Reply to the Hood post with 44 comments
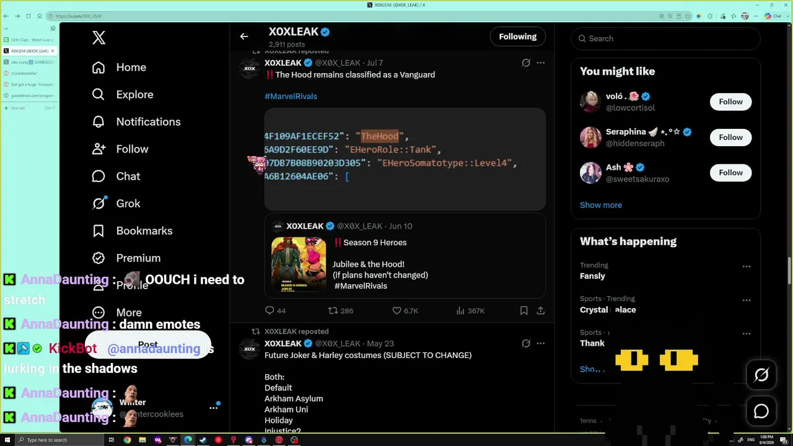This screenshot has width=793, height=446. pos(275,311)
